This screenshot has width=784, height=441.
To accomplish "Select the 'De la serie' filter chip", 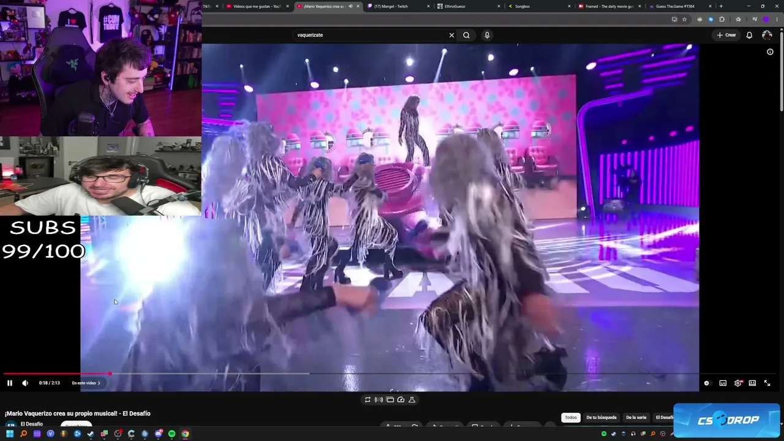I will (x=636, y=417).
